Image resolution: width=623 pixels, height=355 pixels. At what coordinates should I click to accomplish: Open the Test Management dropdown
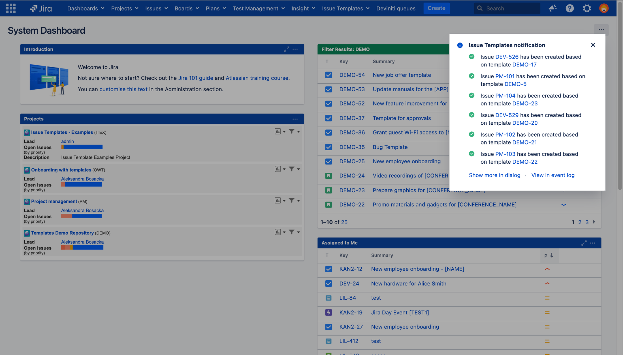point(259,8)
